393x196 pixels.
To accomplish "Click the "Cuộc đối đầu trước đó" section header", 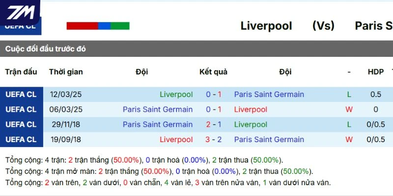I will [x=46, y=49].
